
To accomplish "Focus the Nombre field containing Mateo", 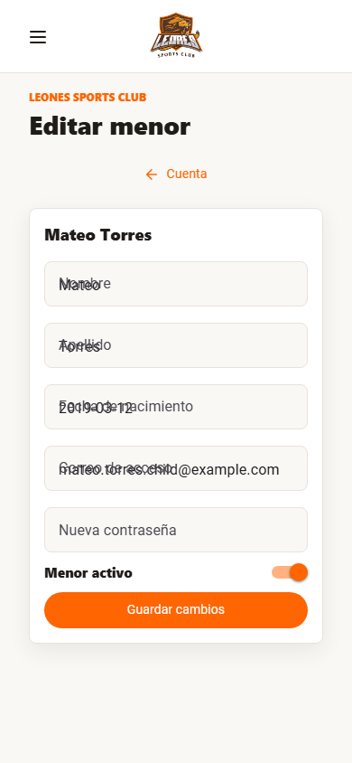I will point(176,284).
